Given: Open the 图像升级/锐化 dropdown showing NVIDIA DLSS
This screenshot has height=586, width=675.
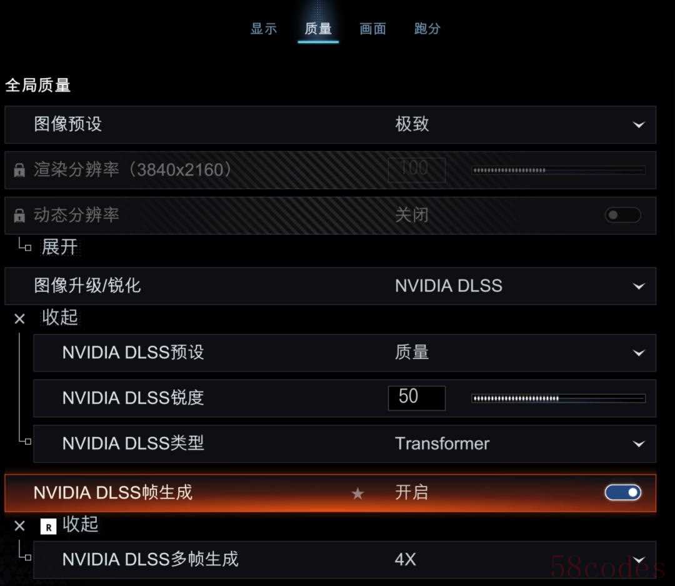Looking at the screenshot, I should [330, 286].
